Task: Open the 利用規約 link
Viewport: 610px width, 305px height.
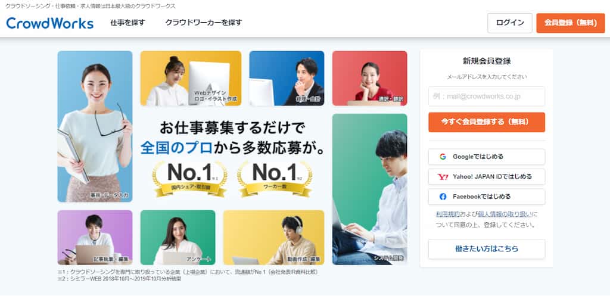Action: 448,214
